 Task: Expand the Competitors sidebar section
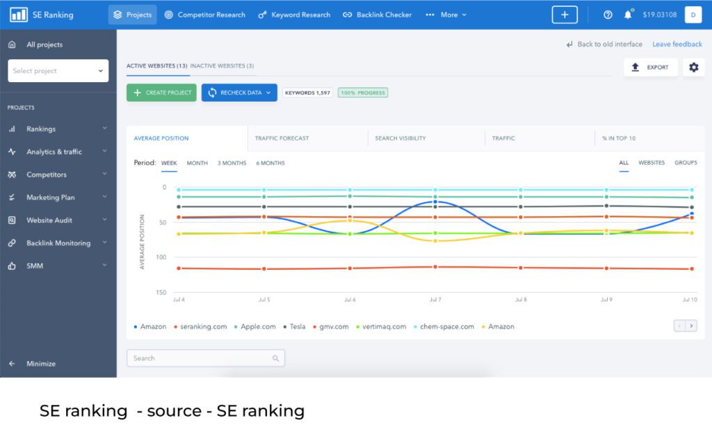104,174
